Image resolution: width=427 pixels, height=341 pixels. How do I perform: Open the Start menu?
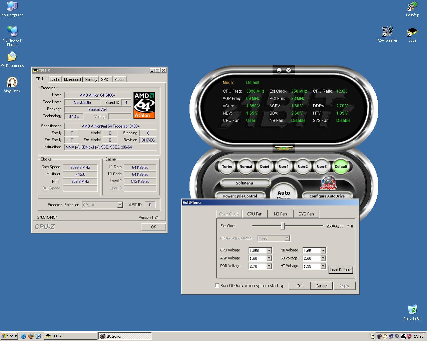9,336
